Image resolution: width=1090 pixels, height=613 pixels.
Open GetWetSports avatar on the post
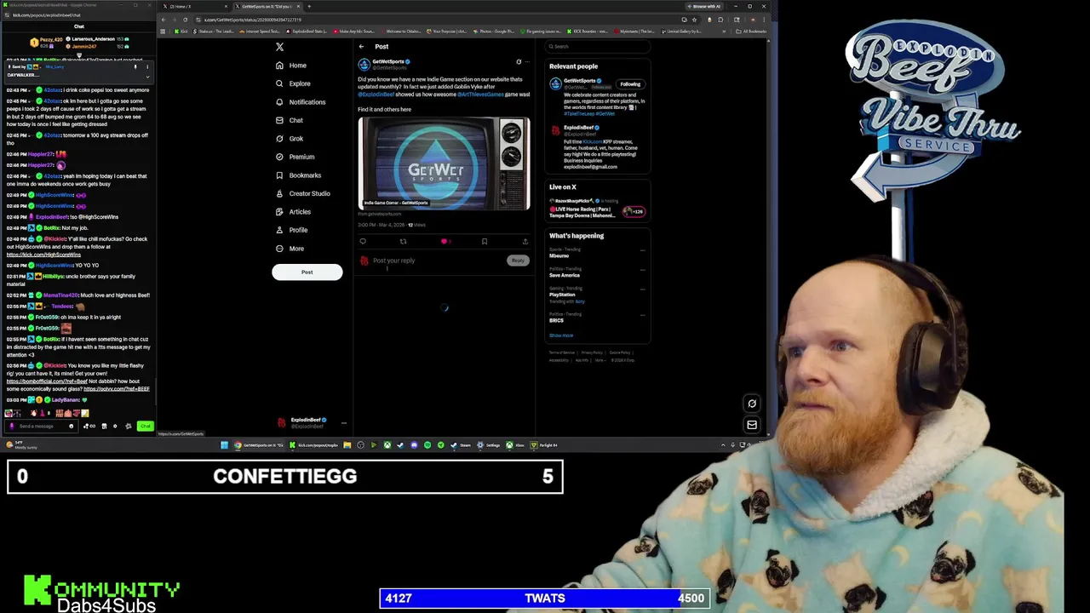(364, 65)
